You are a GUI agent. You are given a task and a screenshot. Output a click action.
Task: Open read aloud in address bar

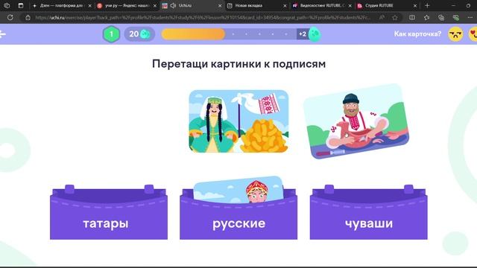(382, 18)
